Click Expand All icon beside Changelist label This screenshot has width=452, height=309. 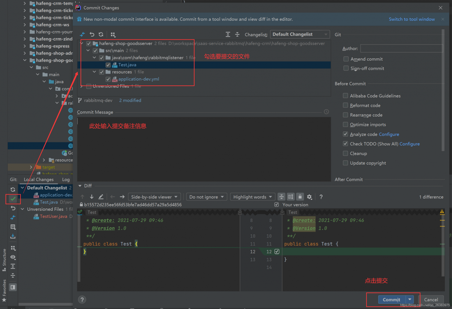[x=228, y=35]
